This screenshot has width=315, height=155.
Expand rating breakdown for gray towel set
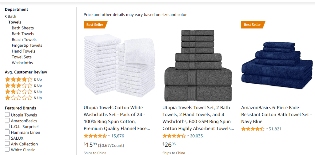pyautogui.click(x=188, y=136)
